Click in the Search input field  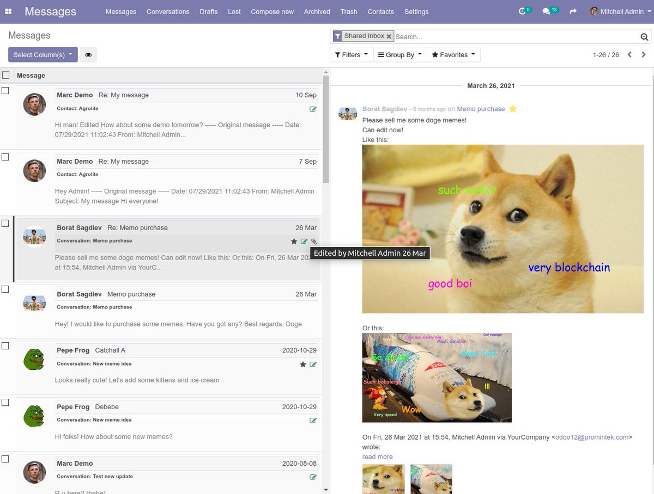[516, 36]
